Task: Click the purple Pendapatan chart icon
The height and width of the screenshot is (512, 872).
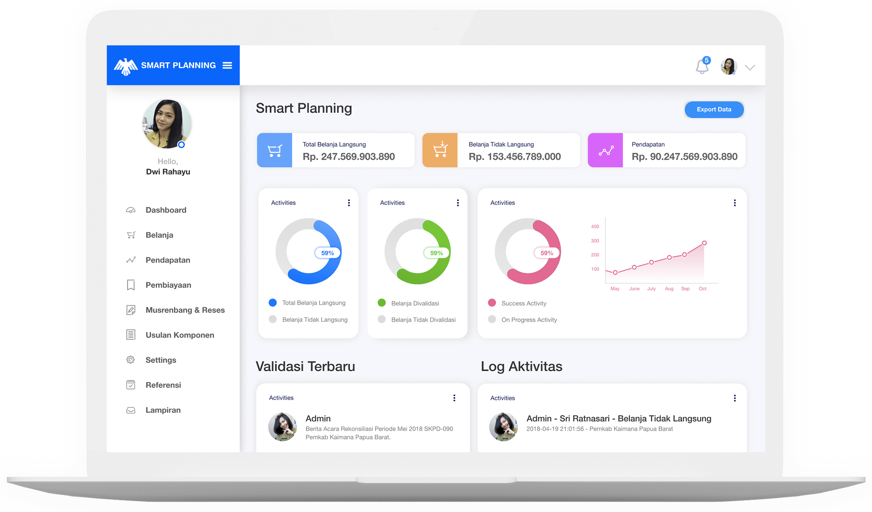Action: click(x=605, y=150)
